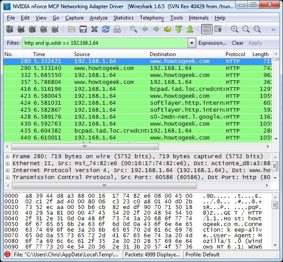This screenshot has height=262, width=283.
Task: Expand the Frame 280 tree row
Action: click(x=7, y=156)
